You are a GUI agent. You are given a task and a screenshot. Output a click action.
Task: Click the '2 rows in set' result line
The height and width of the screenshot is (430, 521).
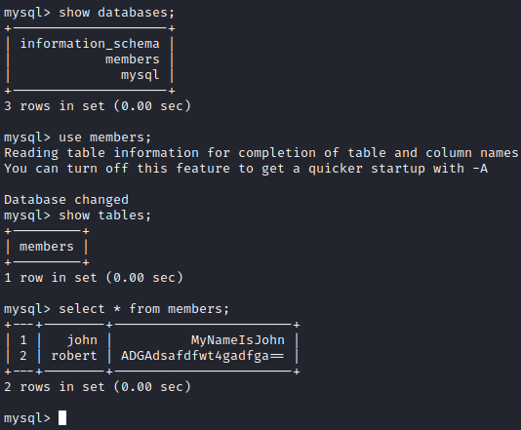click(98, 387)
